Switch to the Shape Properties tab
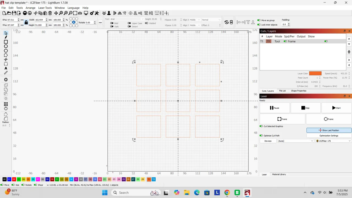The height and width of the screenshot is (198, 352). [299, 91]
